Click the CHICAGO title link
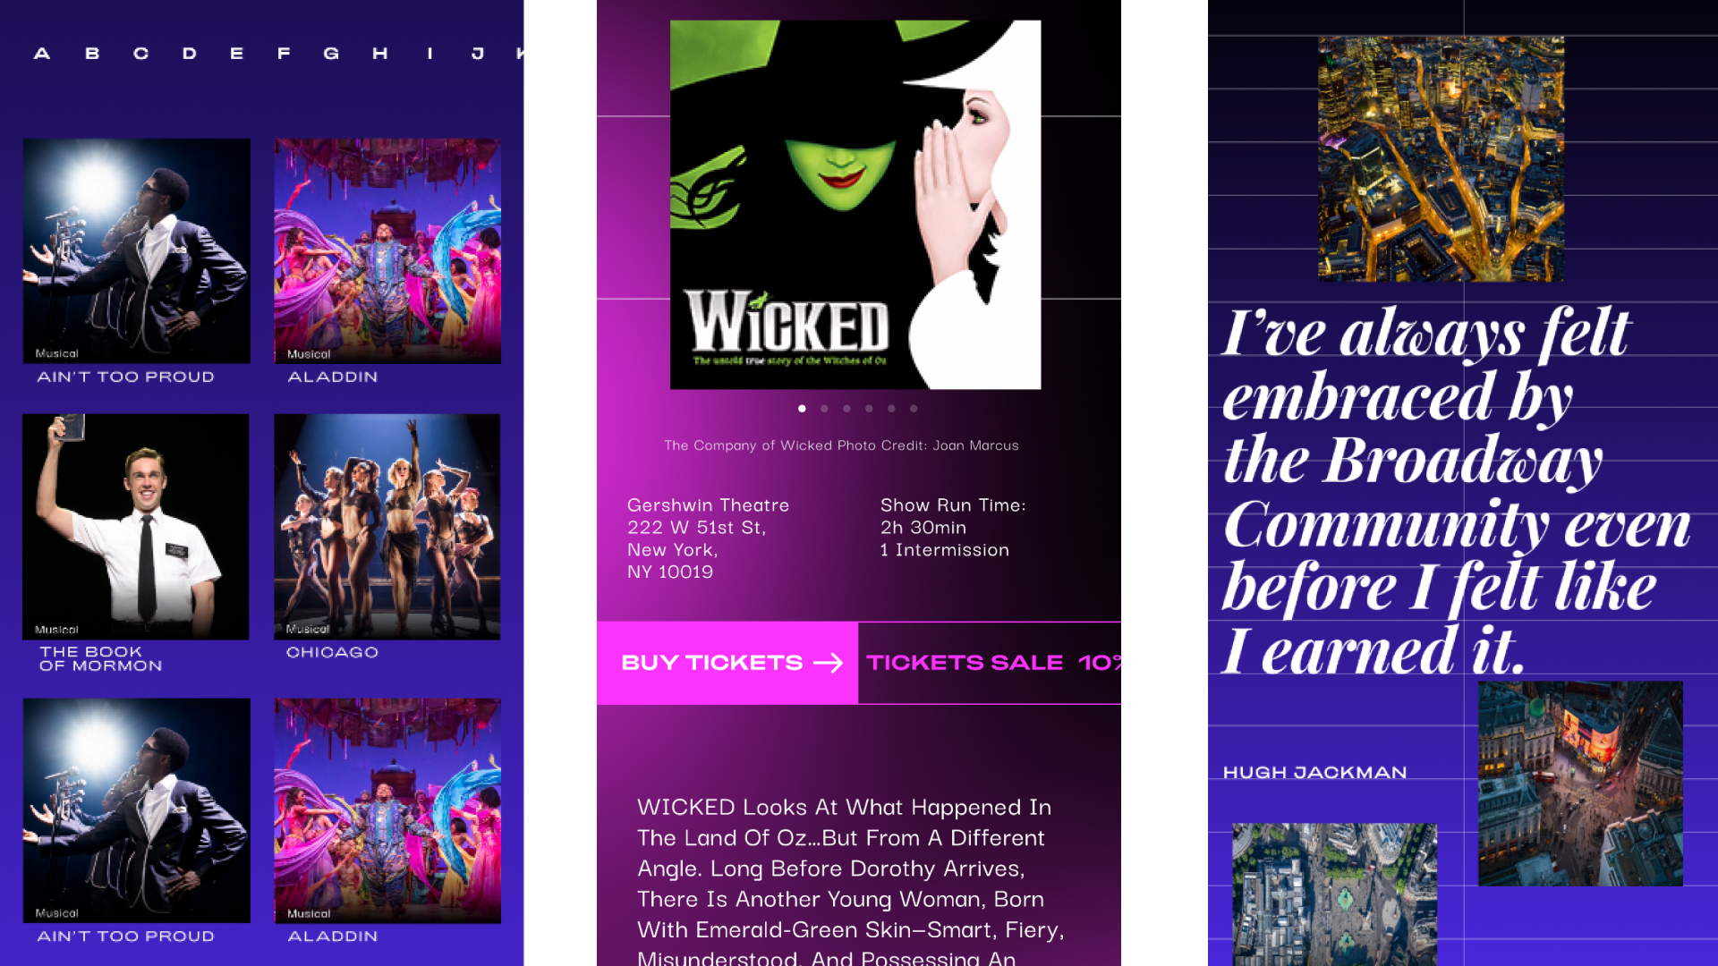Screen dimensions: 1718x966 click(332, 653)
